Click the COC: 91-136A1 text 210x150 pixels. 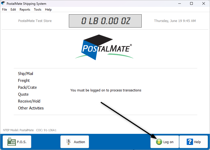click(46, 130)
